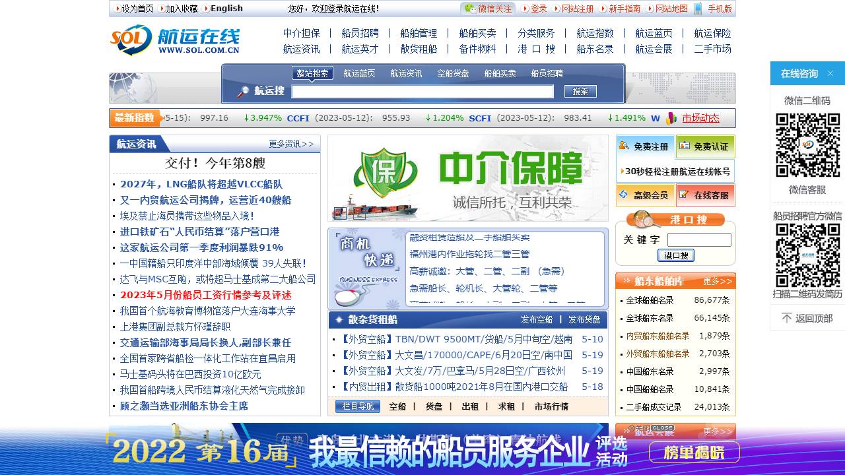Click 发布空船 in the 散杂货租船 header
The width and height of the screenshot is (845, 475).
click(x=537, y=319)
